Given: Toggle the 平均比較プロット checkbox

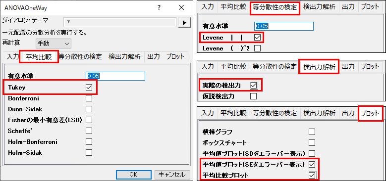Looking at the screenshot, I should tap(312, 175).
